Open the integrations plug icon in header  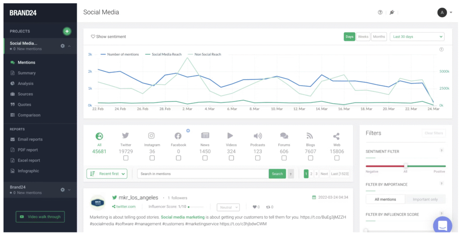coord(392,12)
